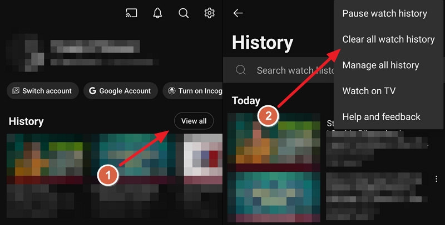Open Help and feedback entry
The height and width of the screenshot is (225, 445).
[x=381, y=117]
